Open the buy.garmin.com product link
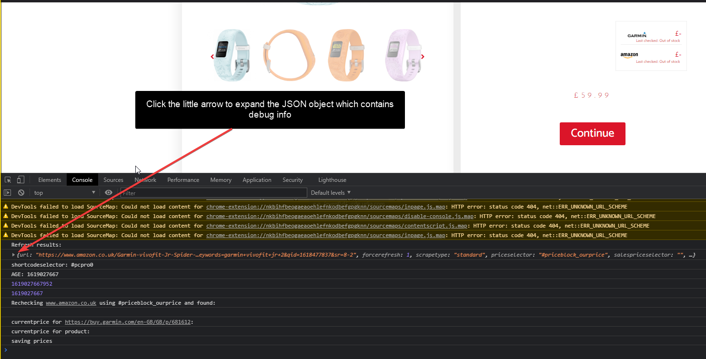The width and height of the screenshot is (706, 359). pyautogui.click(x=128, y=322)
